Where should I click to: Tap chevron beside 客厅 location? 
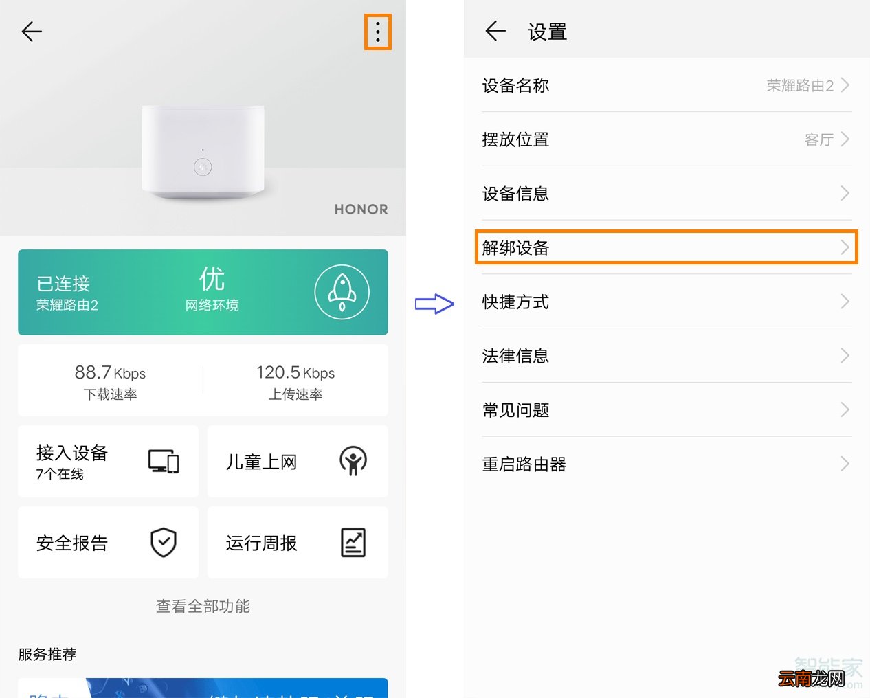845,139
